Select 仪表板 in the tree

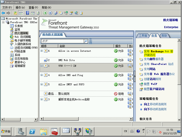(19, 26)
